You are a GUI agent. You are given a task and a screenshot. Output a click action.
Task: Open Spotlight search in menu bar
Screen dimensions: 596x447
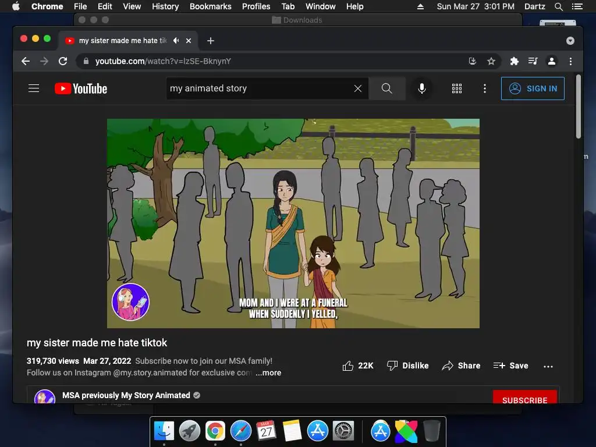pos(558,6)
